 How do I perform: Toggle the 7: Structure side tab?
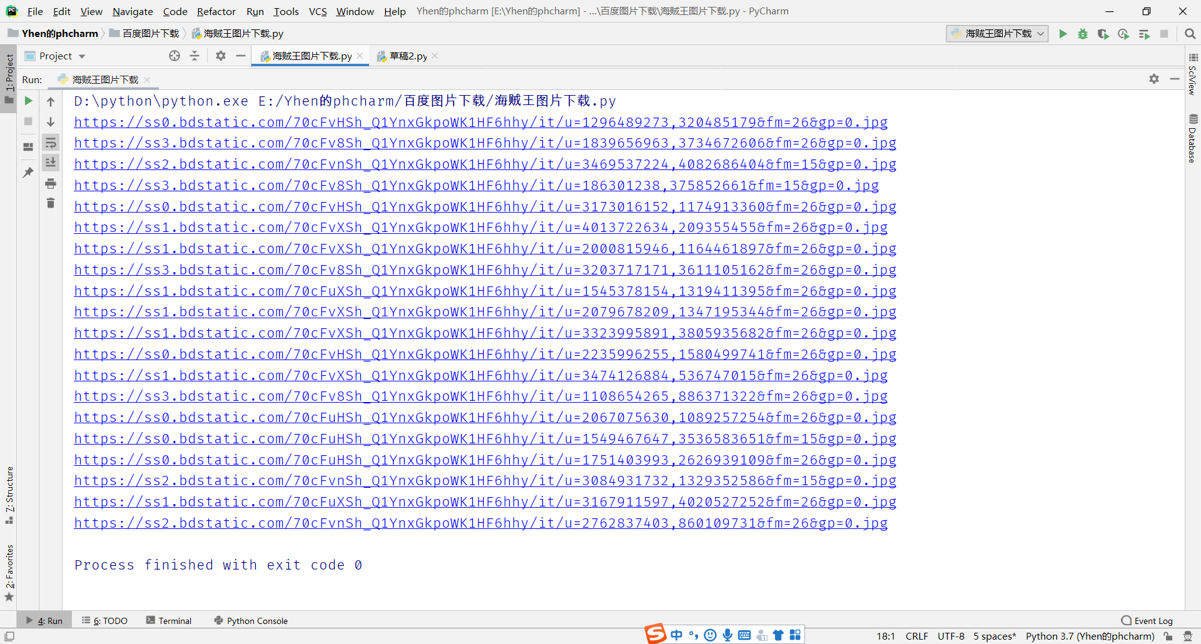9,495
